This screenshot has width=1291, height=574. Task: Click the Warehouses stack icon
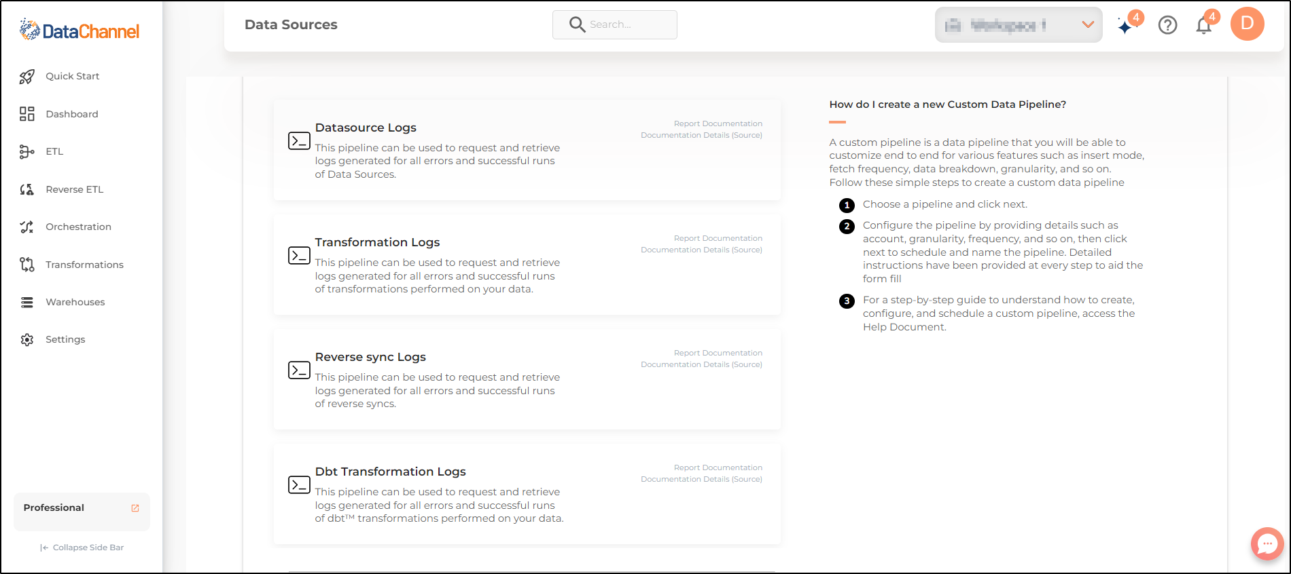pyautogui.click(x=27, y=302)
